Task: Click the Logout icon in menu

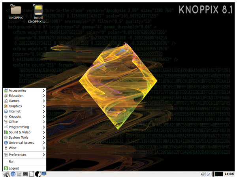Action: click(x=6, y=168)
